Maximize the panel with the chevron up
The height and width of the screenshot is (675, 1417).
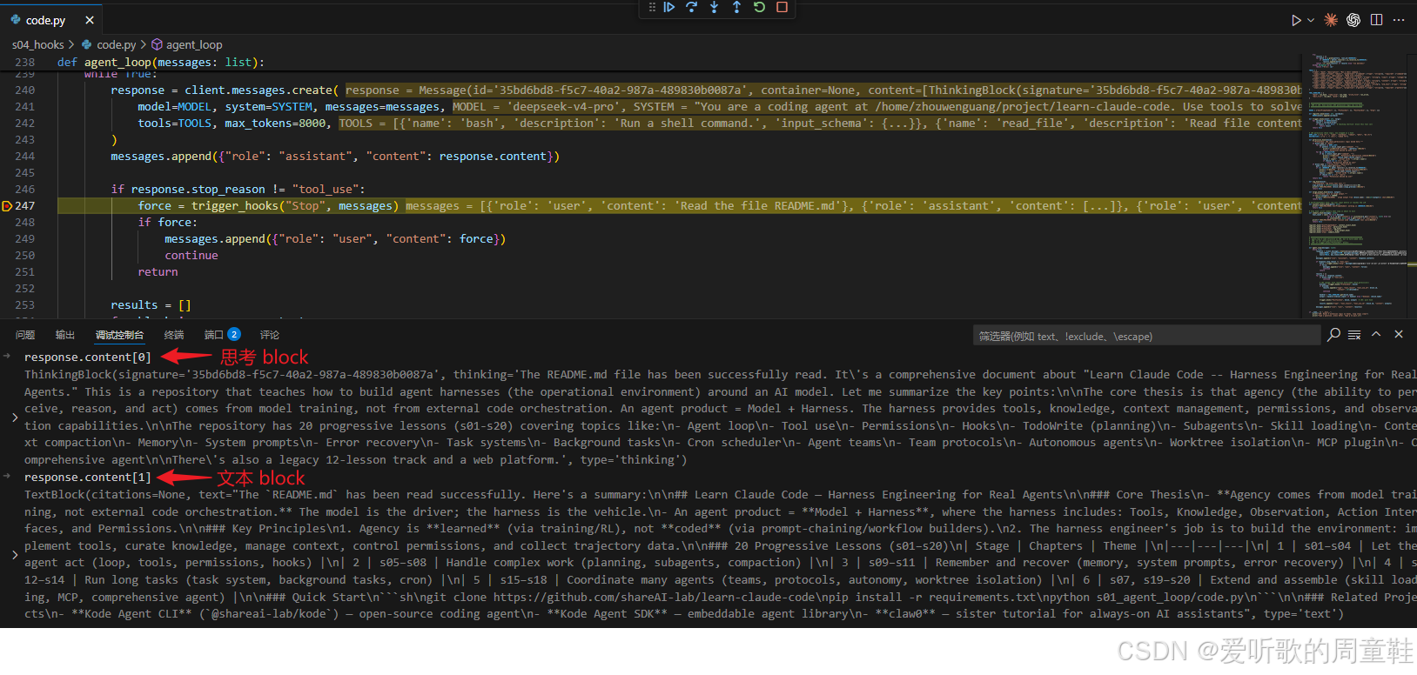1376,335
